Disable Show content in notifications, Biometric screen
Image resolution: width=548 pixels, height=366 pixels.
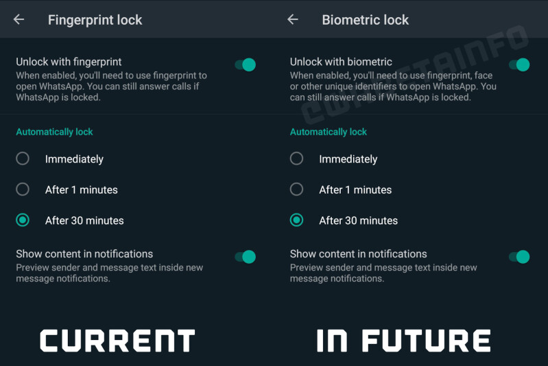click(x=519, y=257)
